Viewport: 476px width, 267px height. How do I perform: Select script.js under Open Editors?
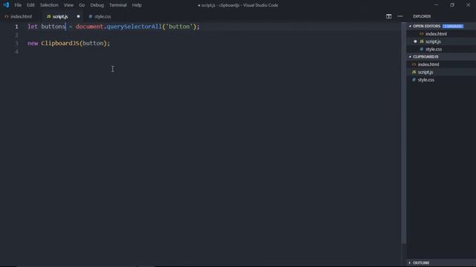(x=433, y=42)
